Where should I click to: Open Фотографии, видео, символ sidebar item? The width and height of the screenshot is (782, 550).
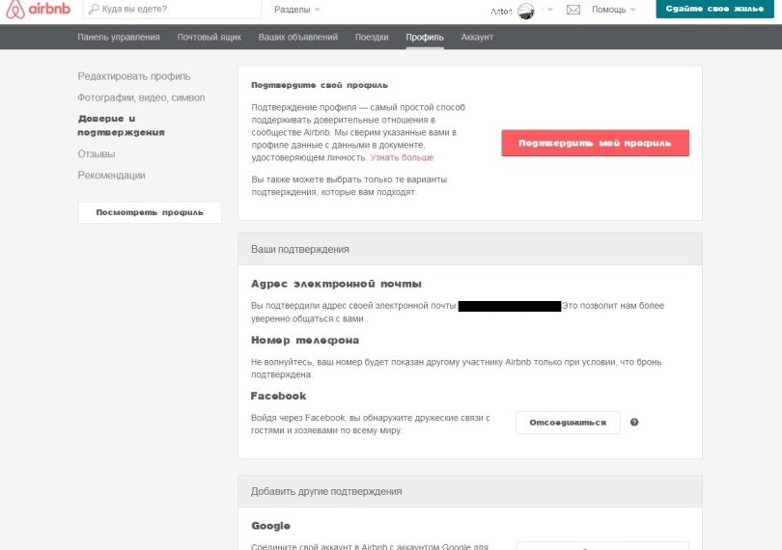point(141,97)
